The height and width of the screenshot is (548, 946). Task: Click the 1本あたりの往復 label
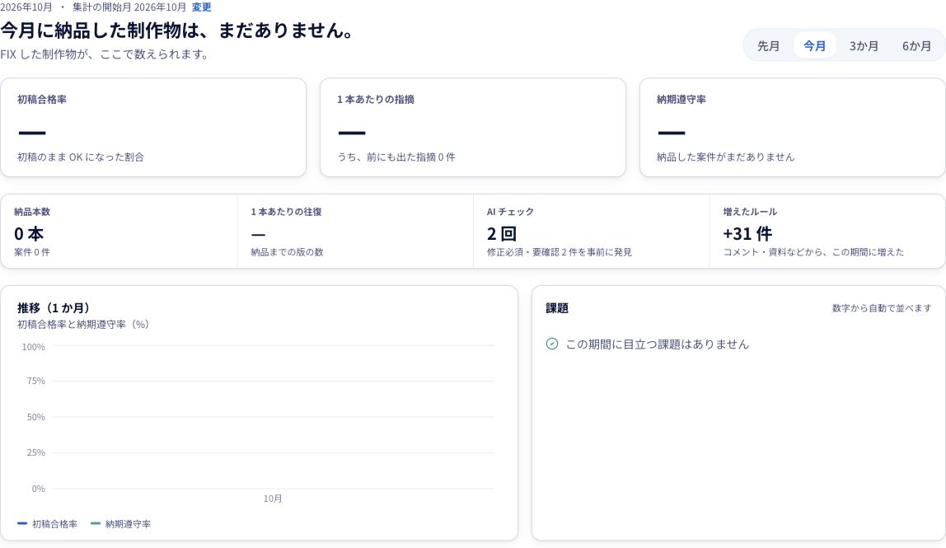[x=287, y=212]
